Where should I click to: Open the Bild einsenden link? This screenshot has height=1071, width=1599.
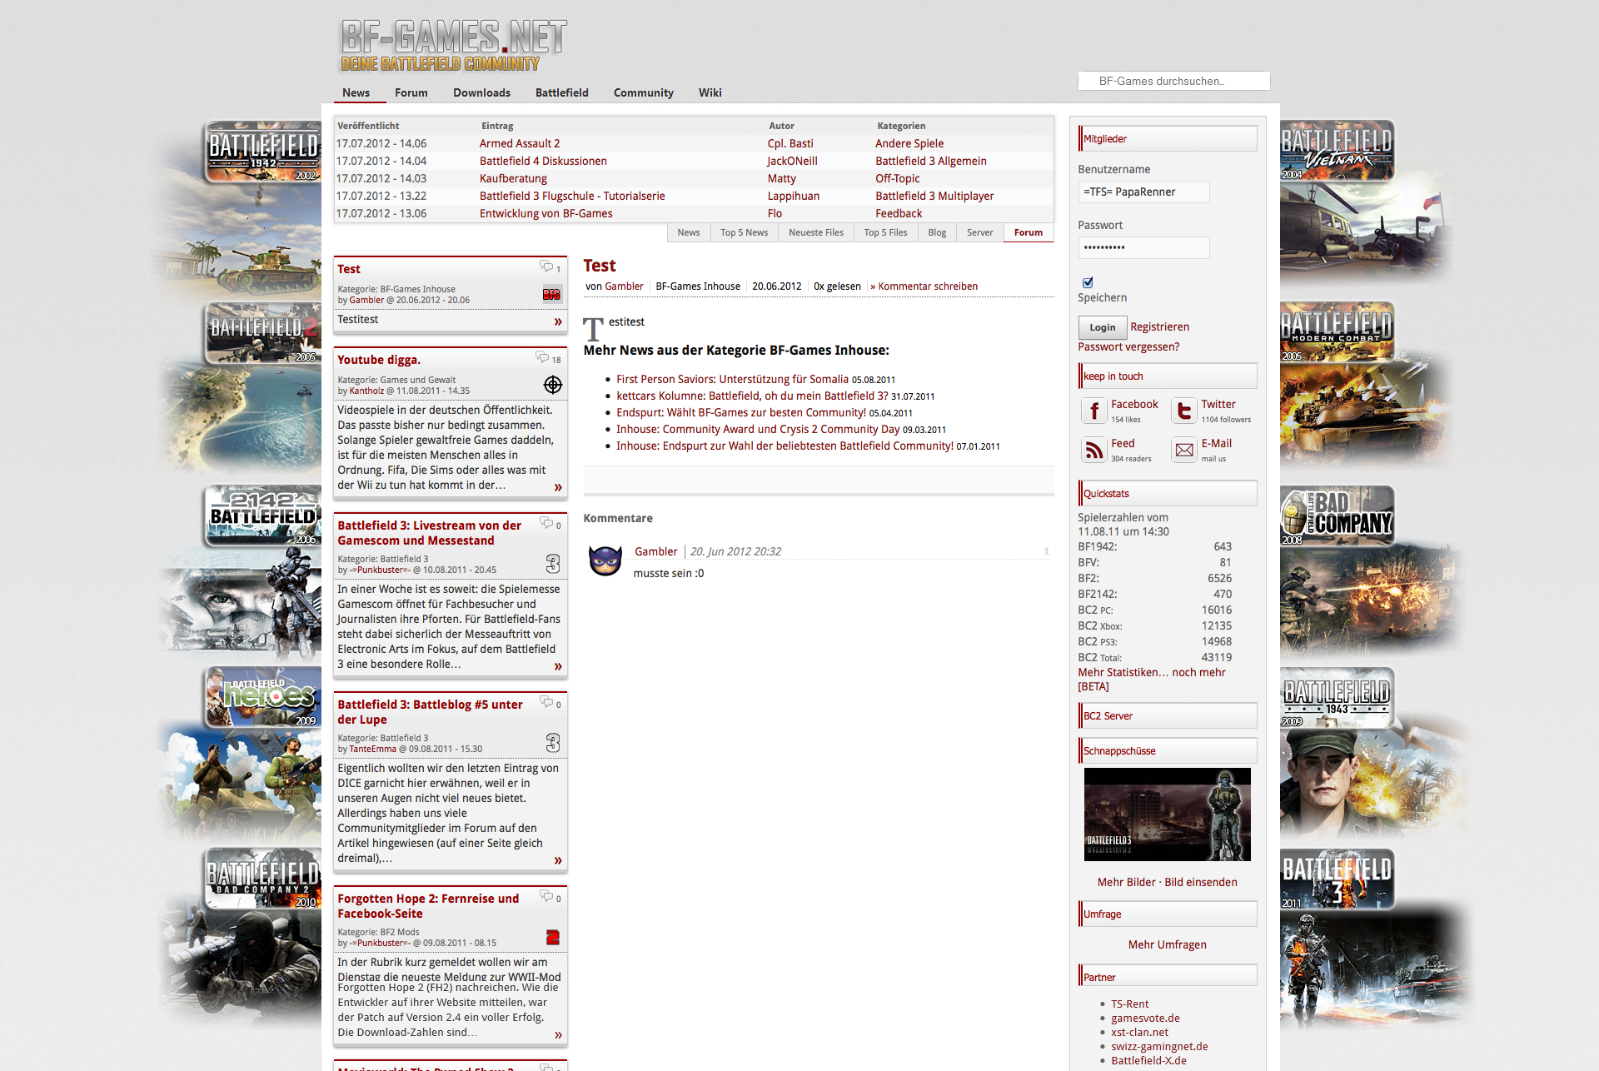coord(1201,882)
